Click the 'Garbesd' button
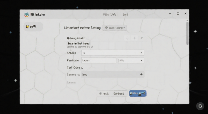208x114 pixels. [x=119, y=94]
